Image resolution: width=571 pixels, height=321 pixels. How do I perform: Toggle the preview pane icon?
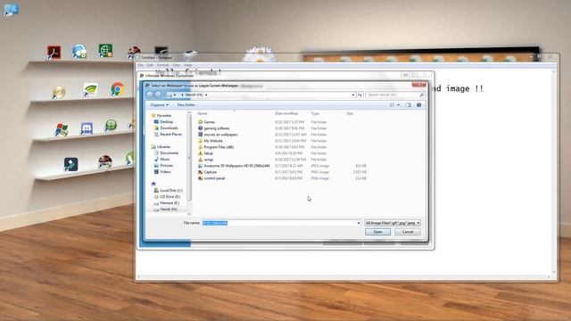[409, 105]
